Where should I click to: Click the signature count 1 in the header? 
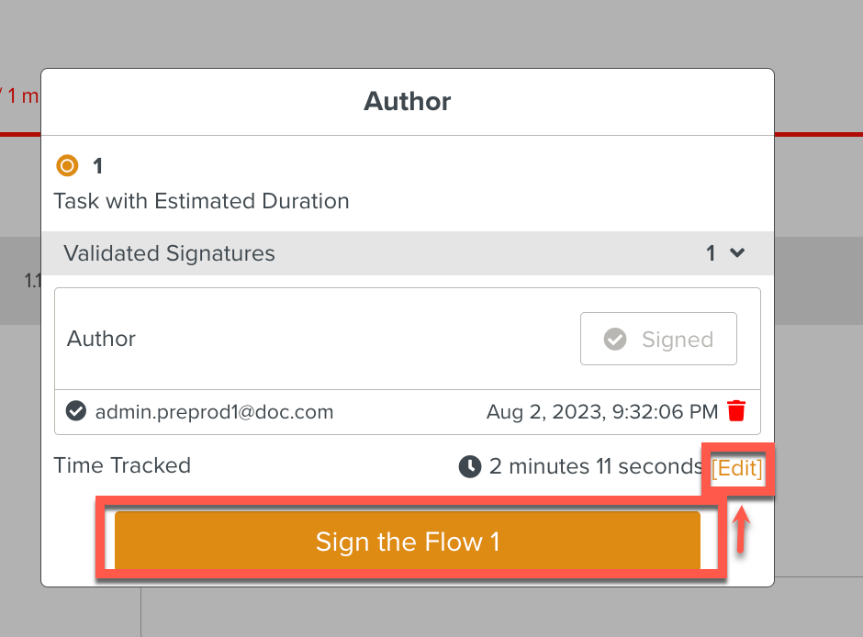click(x=711, y=253)
